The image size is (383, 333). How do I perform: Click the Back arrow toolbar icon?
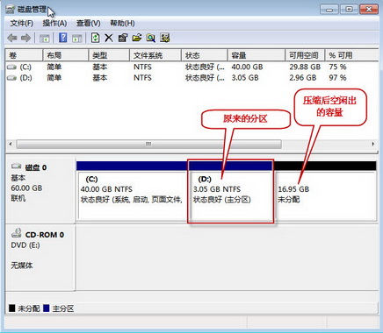12,38
